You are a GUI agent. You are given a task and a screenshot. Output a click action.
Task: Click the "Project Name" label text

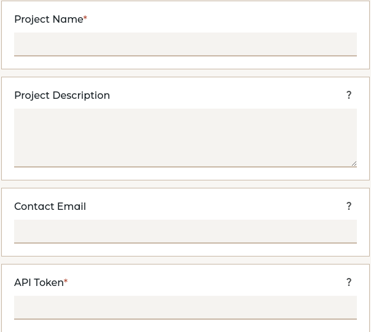point(49,20)
